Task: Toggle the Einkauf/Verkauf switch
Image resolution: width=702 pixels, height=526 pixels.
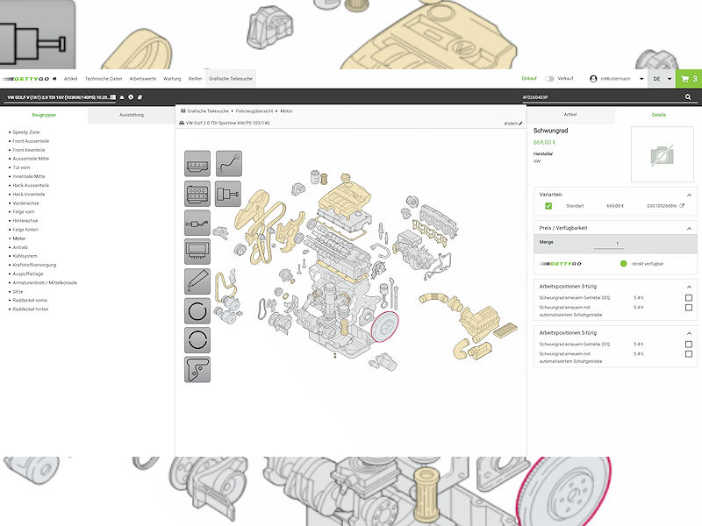Action: (x=549, y=79)
